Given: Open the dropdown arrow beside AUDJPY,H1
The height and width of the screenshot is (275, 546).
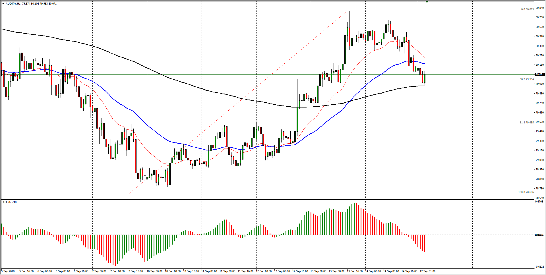Looking at the screenshot, I should 3,4.
